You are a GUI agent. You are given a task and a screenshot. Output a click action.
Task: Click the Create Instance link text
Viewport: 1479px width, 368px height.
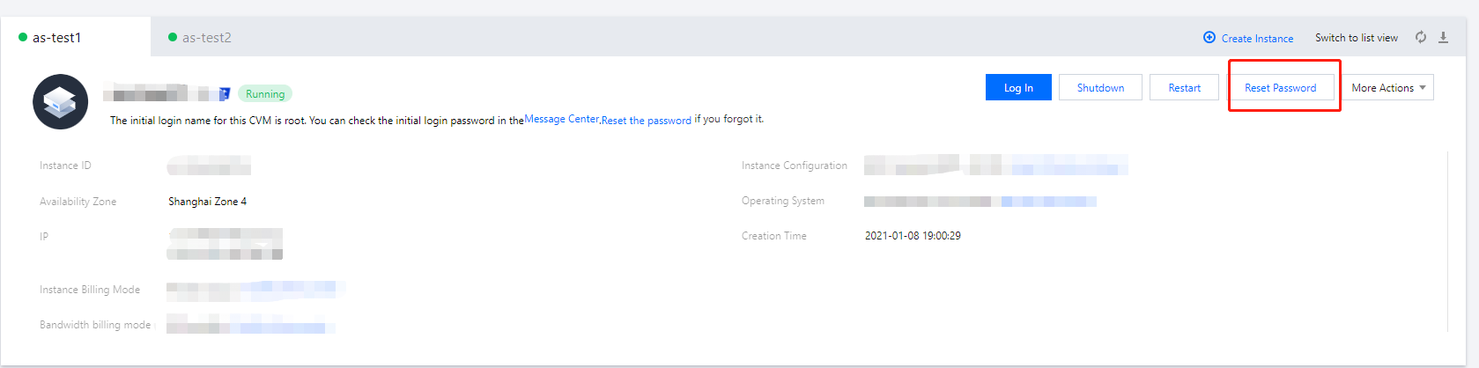pos(1257,39)
